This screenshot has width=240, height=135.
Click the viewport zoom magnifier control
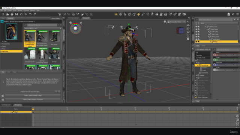point(188,32)
